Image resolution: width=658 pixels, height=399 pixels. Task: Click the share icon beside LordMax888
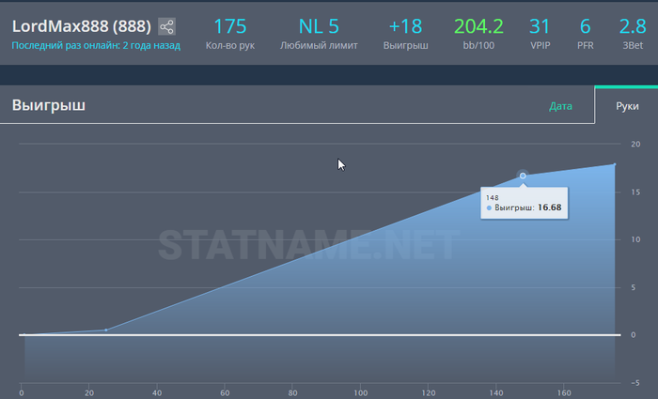(166, 26)
